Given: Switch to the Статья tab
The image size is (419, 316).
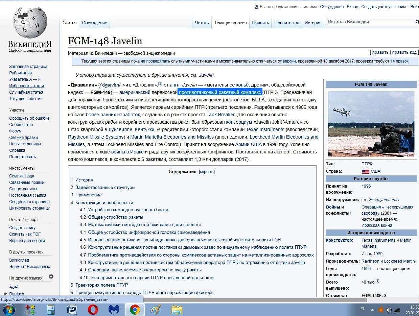Looking at the screenshot, I should coord(69,23).
